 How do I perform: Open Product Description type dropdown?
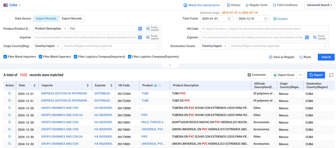(x=51, y=29)
